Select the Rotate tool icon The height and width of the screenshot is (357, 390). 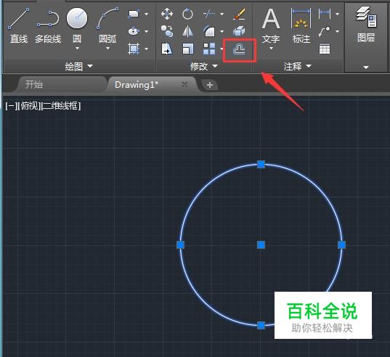187,14
